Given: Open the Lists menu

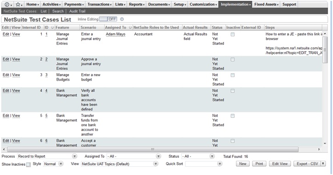Looking at the screenshot, I should (120, 5).
